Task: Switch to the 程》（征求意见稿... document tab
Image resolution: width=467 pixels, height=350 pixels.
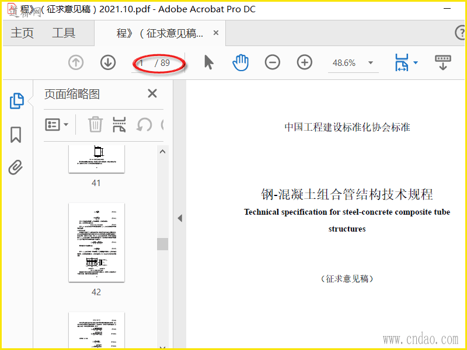Action: point(159,33)
